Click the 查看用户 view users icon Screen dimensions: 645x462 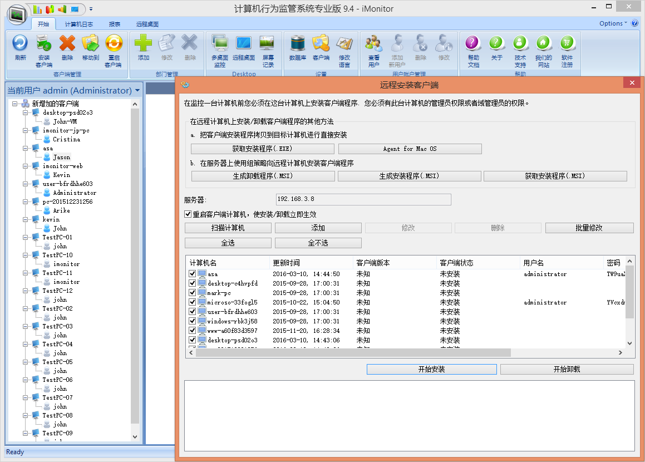click(x=374, y=43)
